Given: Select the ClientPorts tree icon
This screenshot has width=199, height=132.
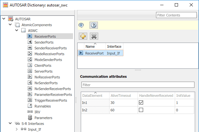Looking at the screenshot, I should point(30,66).
